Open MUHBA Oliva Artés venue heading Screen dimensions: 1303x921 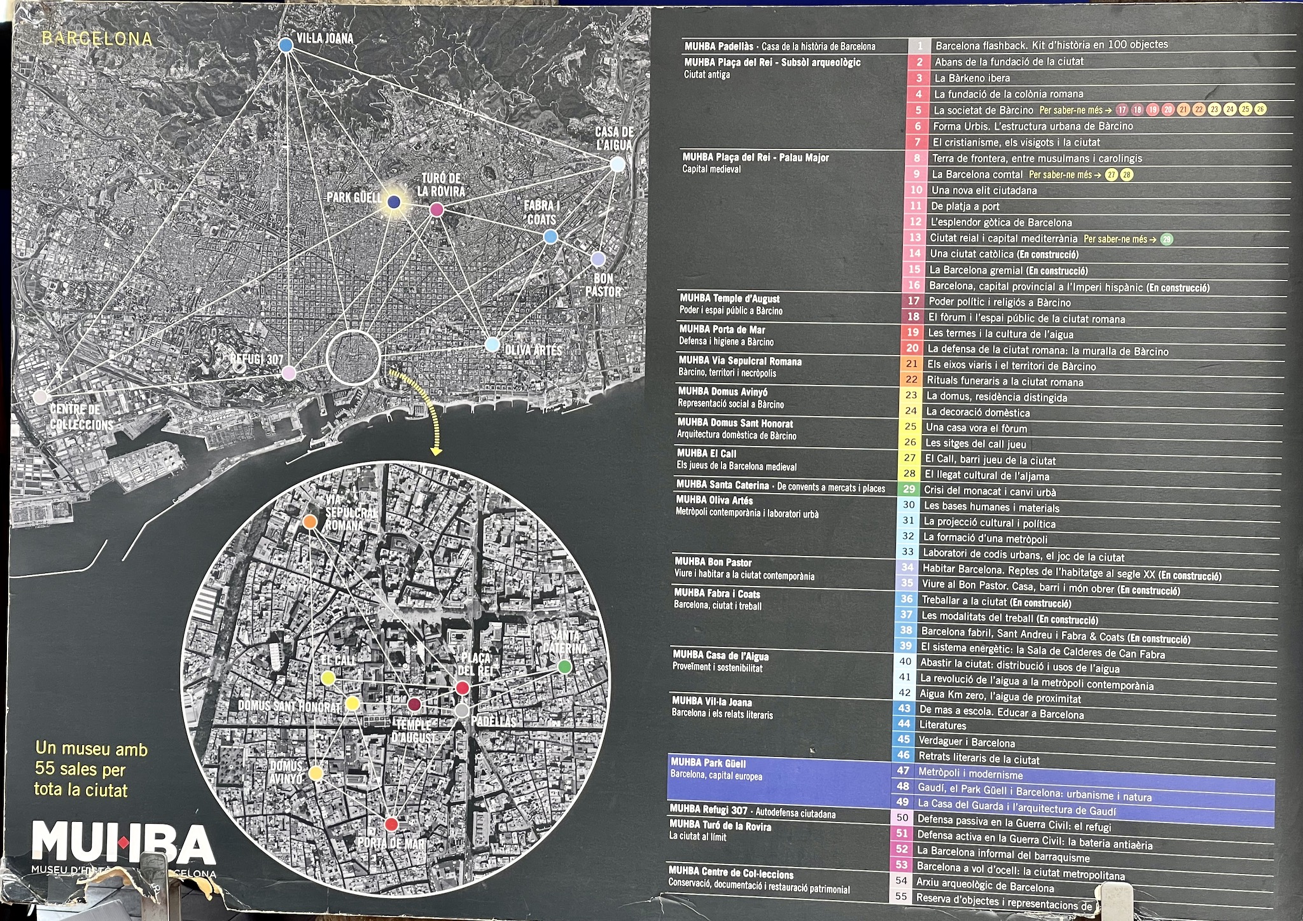714,501
